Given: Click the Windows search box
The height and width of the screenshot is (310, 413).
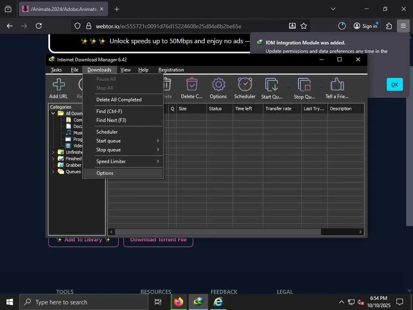Looking at the screenshot, I should click(x=84, y=302).
